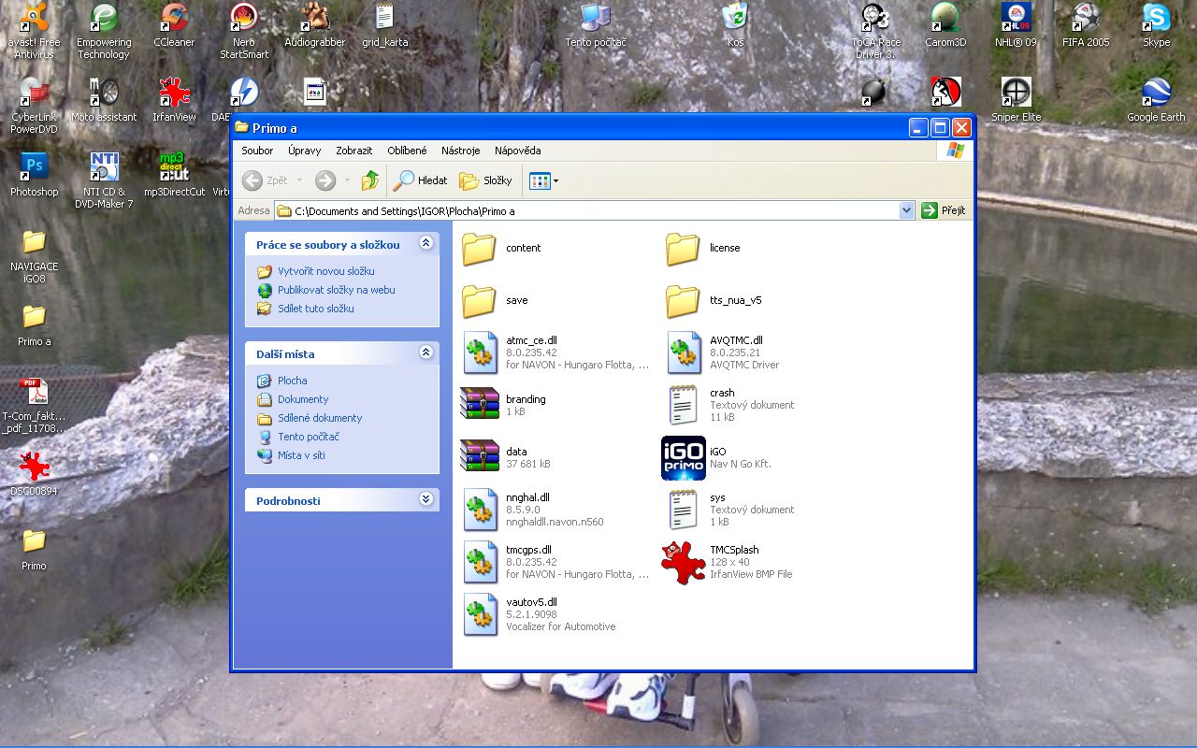Select the crash text document
Image resolution: width=1197 pixels, height=748 pixels.
tap(684, 405)
